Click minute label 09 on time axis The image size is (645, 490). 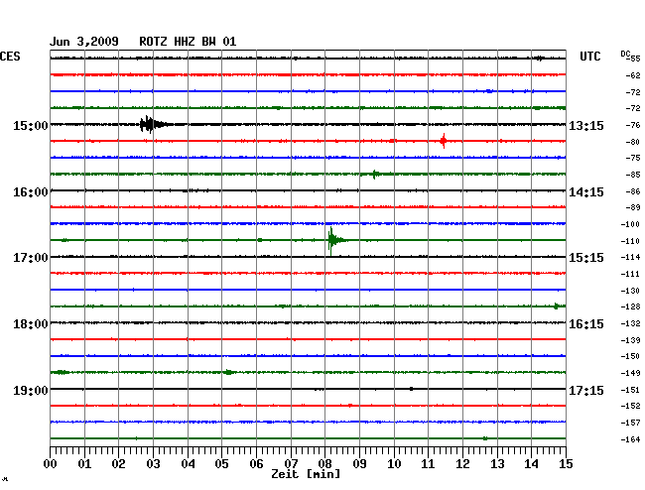[x=359, y=464]
